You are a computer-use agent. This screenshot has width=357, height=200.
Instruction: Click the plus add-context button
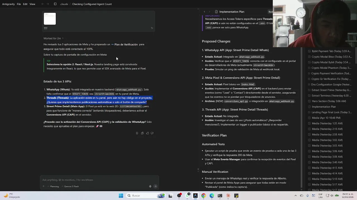[x=44, y=186]
